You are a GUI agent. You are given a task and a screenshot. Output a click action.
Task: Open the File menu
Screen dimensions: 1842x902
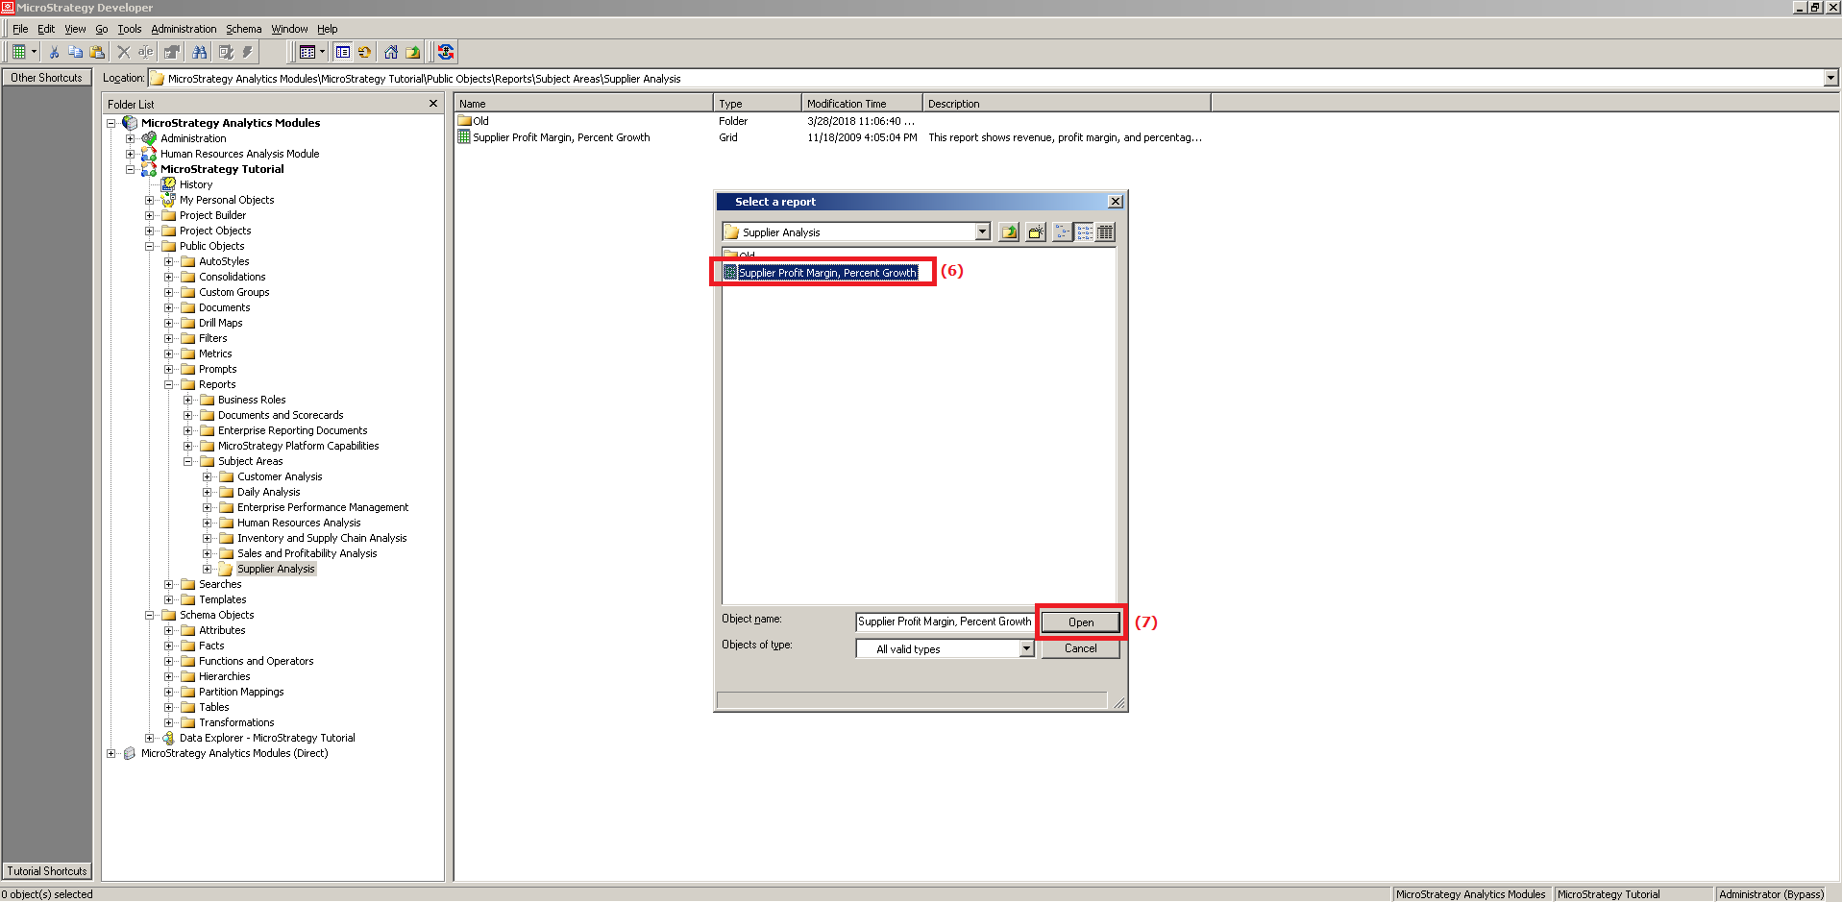(x=20, y=29)
